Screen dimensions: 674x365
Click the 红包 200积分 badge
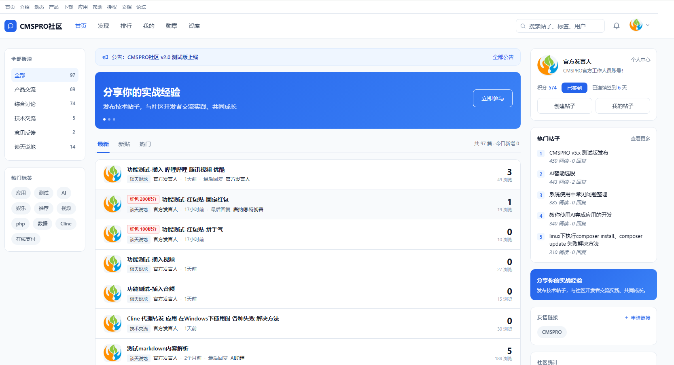[x=143, y=199]
